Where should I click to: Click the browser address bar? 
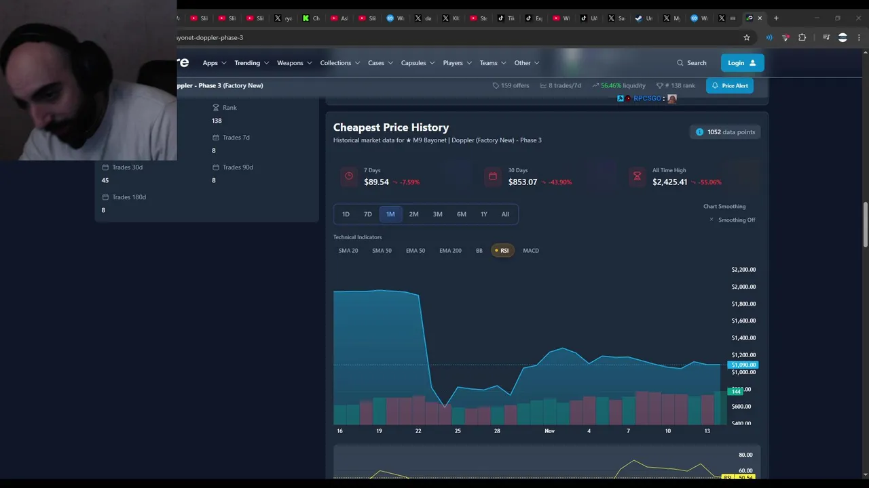point(455,38)
